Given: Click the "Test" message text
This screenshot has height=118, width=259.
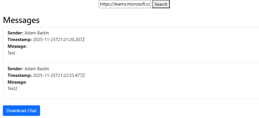Looking at the screenshot, I should click(11, 53).
